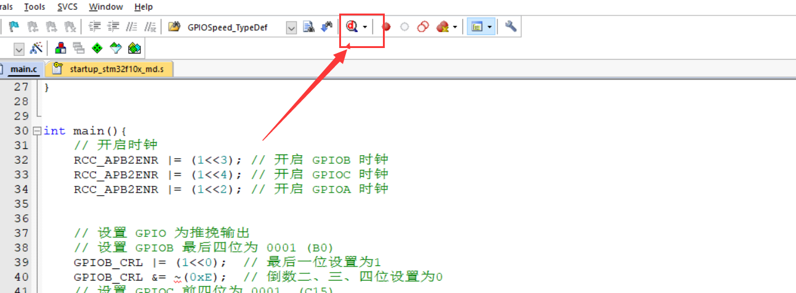The width and height of the screenshot is (796, 293).
Task: Click the '// 开启时钟' comment line
Action: 116,145
